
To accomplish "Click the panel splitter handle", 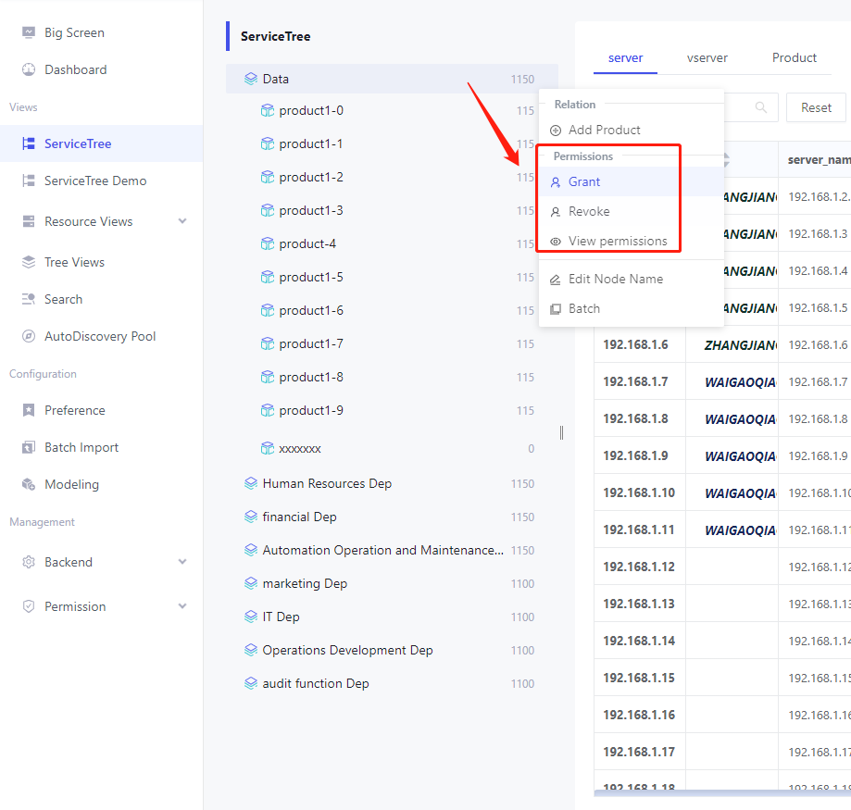I will click(561, 432).
